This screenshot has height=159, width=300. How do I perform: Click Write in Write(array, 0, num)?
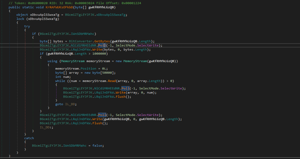point(121,93)
